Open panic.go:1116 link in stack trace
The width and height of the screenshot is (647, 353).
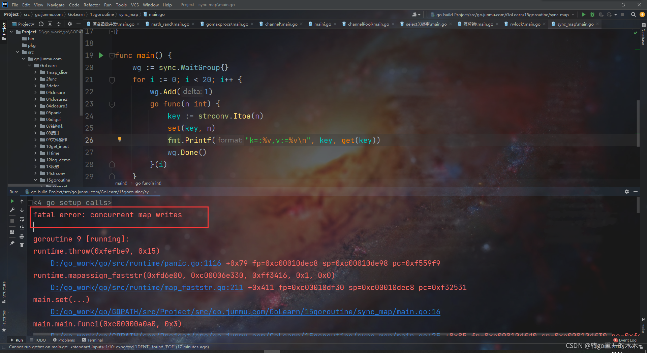pyautogui.click(x=136, y=263)
